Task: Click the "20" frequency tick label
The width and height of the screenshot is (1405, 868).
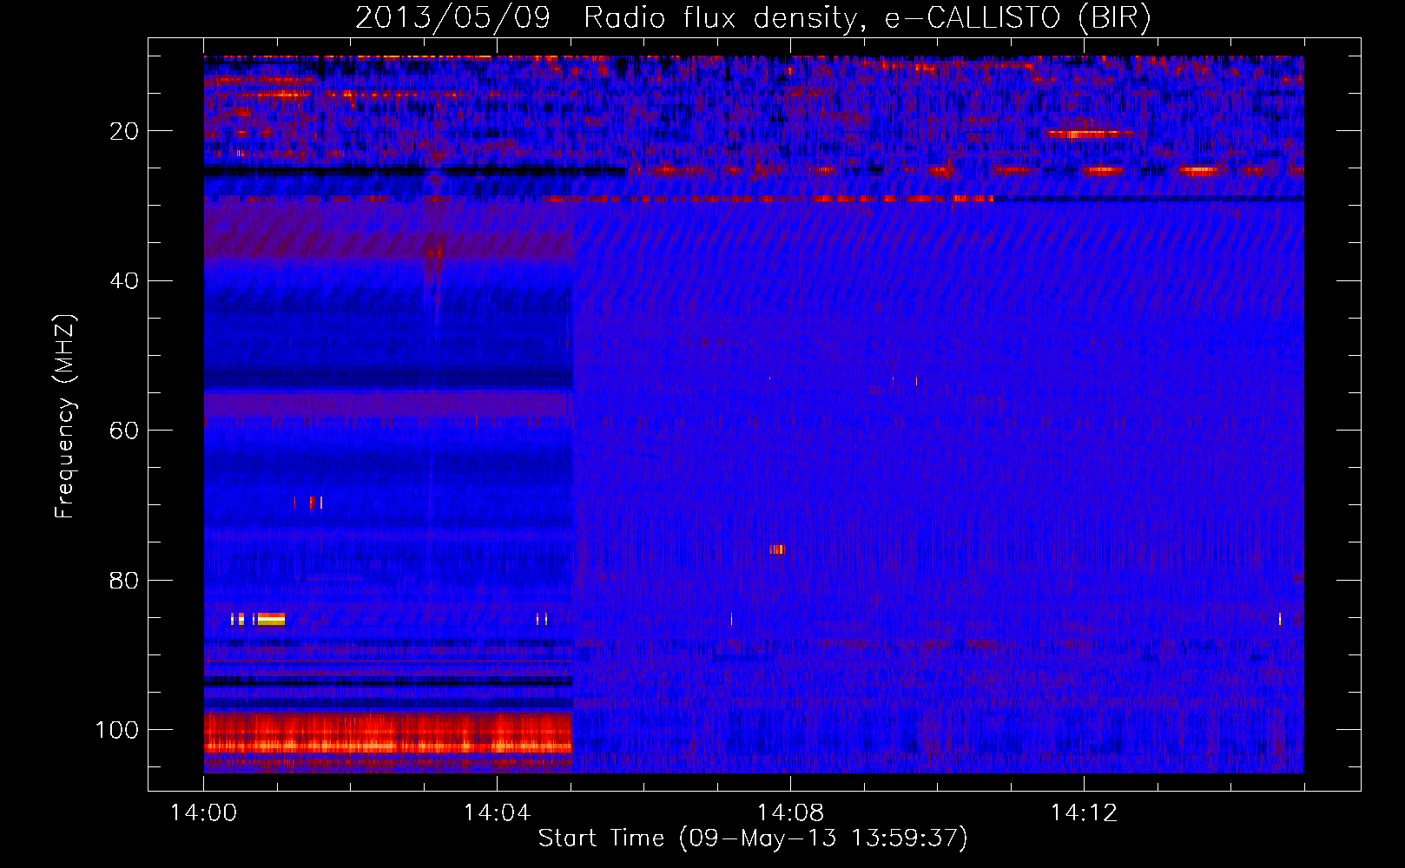Action: click(124, 131)
